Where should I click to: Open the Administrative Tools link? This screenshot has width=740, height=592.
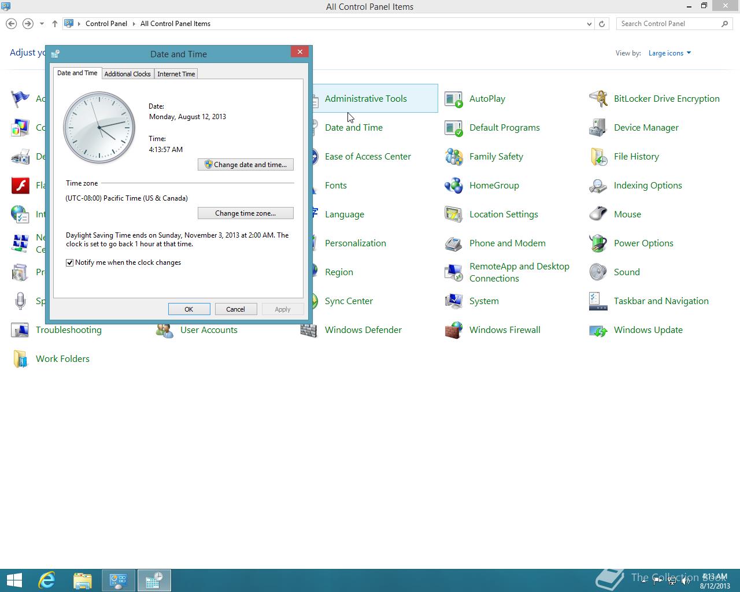point(366,99)
